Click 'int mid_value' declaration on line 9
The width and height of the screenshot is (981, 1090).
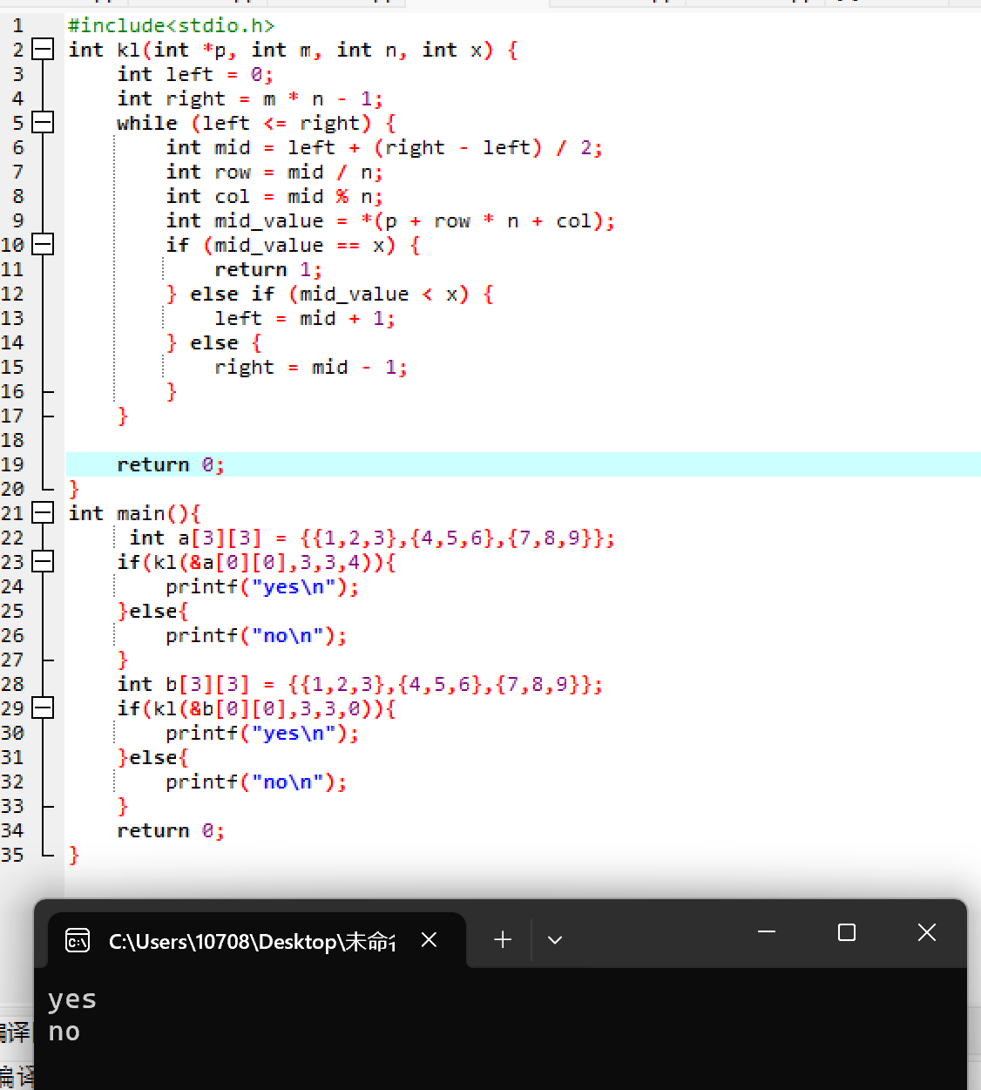tap(390, 220)
